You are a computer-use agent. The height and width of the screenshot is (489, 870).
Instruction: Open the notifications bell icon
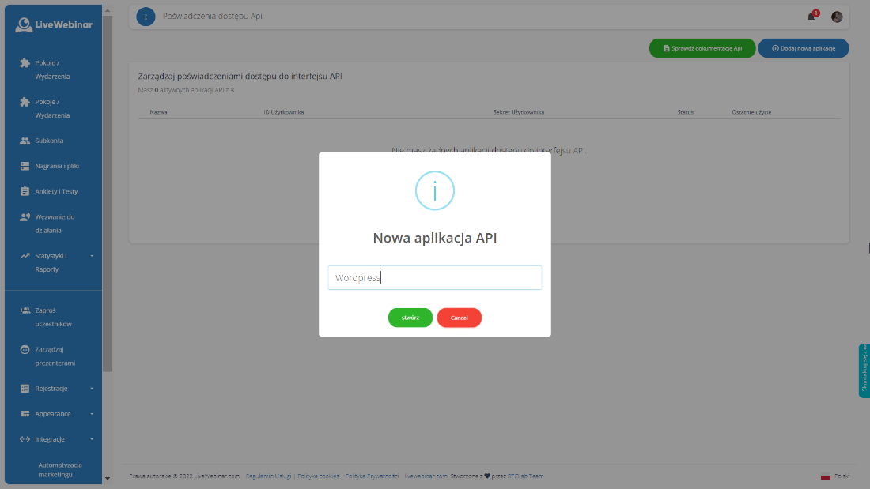pyautogui.click(x=811, y=17)
